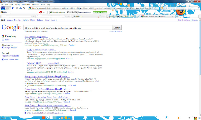Open the Advanced search link
201x120 pixels.
pos(115,31)
